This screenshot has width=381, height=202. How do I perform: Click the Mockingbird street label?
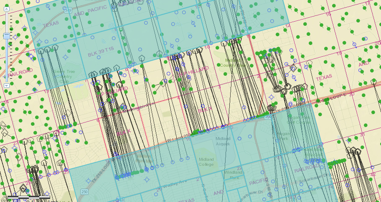click(138, 108)
